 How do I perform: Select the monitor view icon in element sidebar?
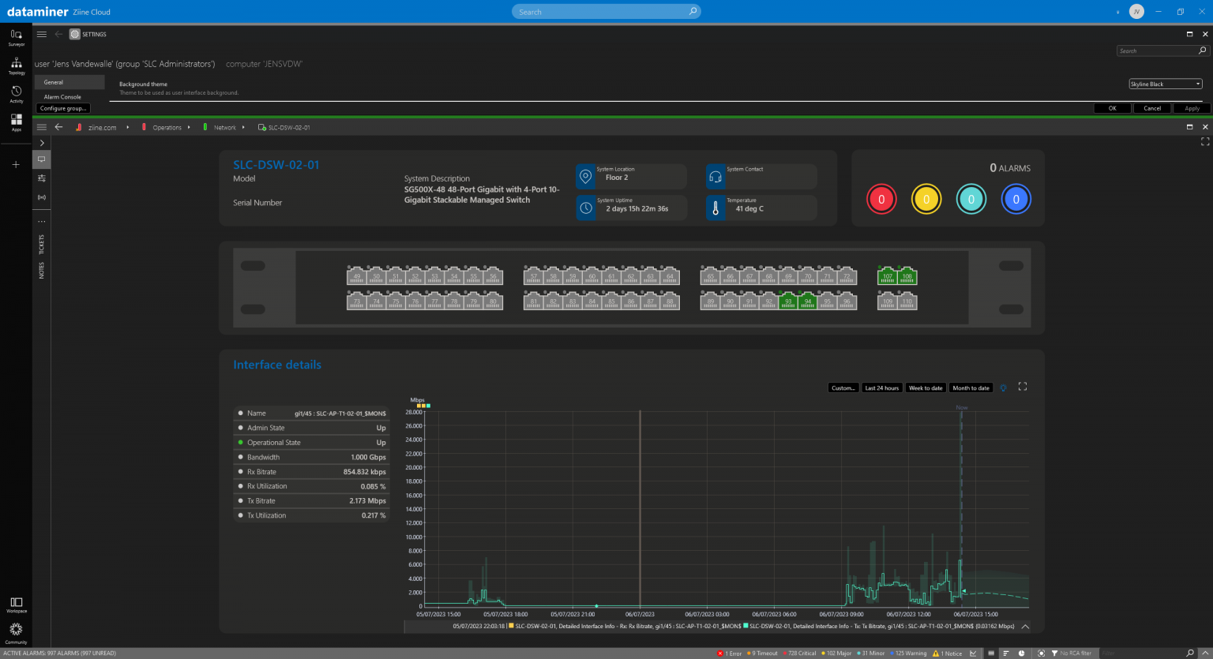pyautogui.click(x=41, y=159)
